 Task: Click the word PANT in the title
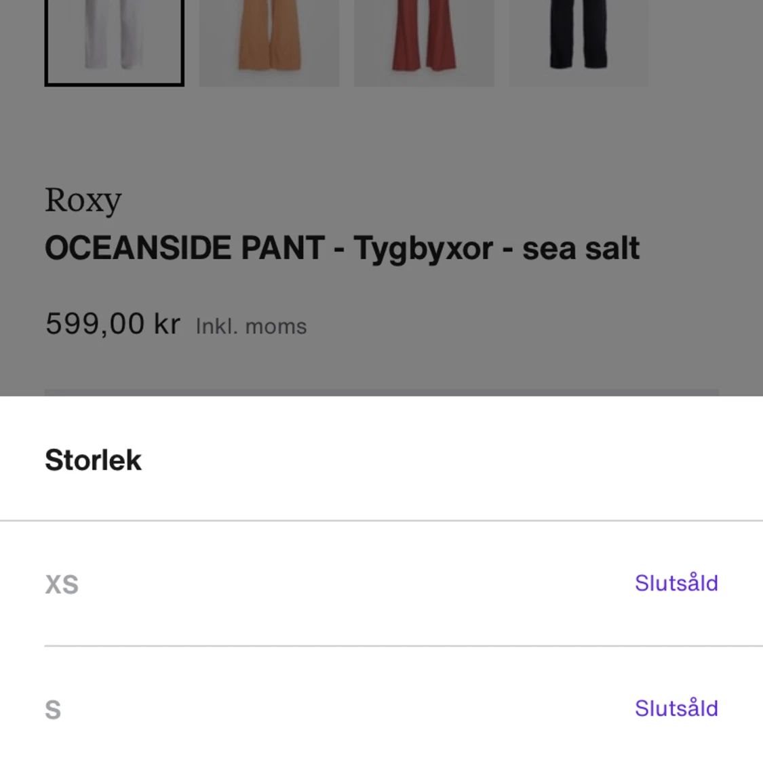click(x=283, y=248)
